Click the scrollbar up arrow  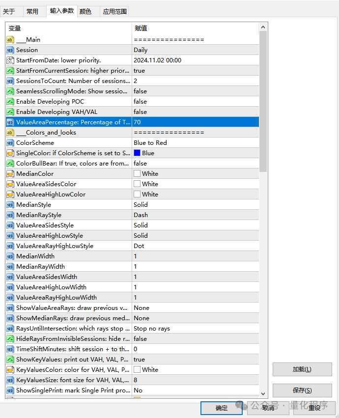(263, 27)
